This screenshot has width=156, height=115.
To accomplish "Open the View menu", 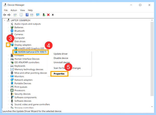I will coord(22,10).
